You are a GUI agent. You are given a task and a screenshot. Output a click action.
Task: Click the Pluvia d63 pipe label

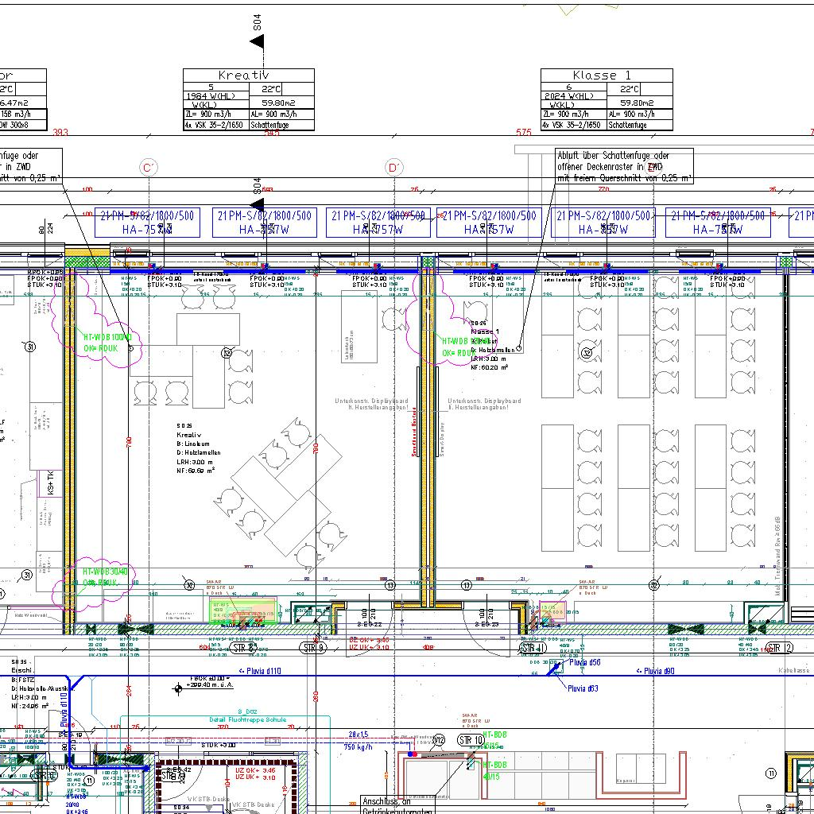[x=583, y=688]
